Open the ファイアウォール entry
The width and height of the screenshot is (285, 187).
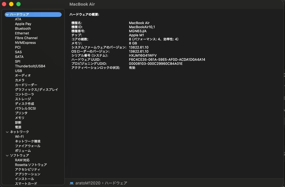tap(28, 146)
